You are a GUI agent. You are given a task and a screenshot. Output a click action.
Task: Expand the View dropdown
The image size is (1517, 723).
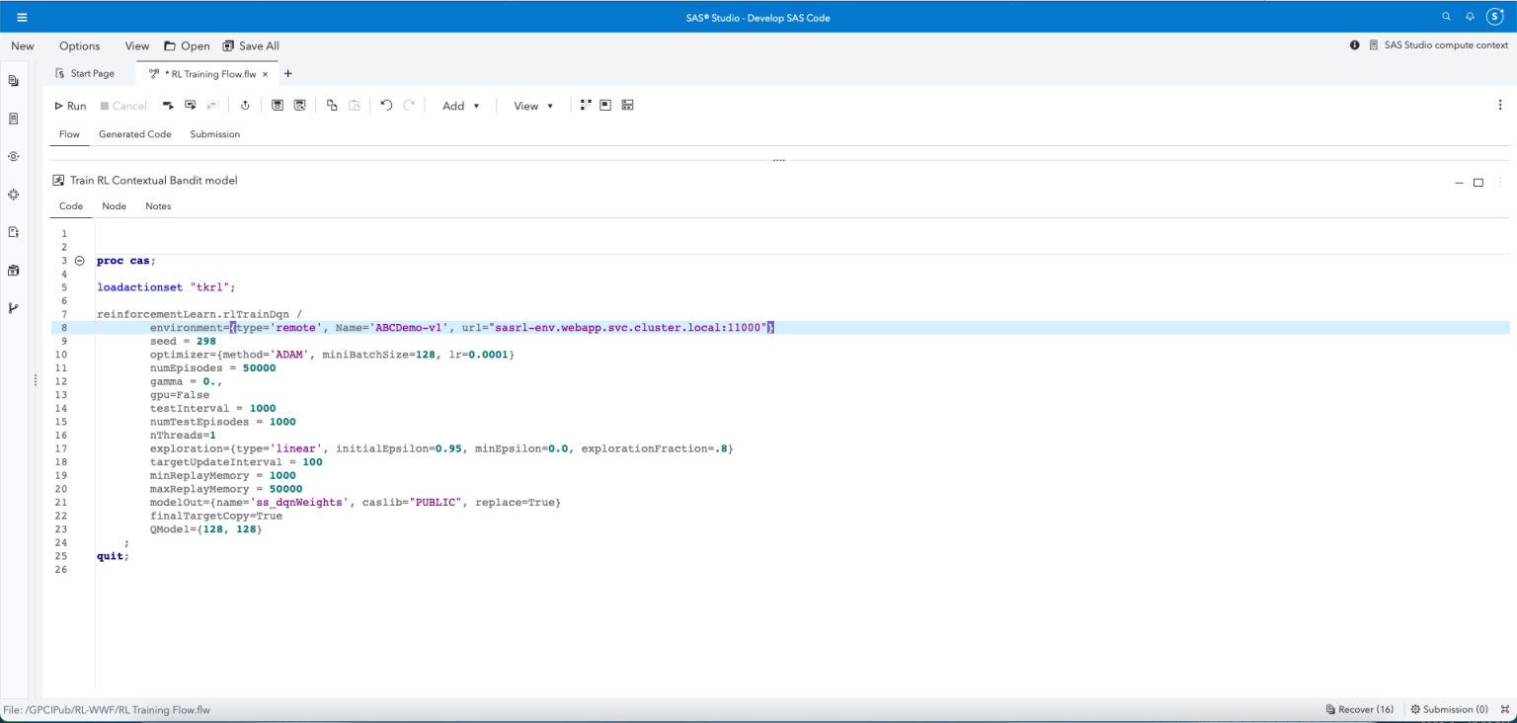pyautogui.click(x=533, y=106)
